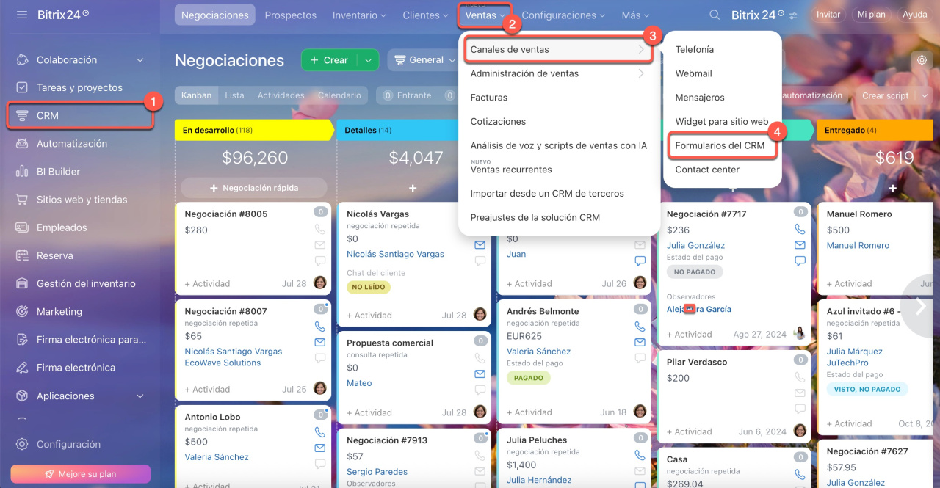Open the Crear script button

(x=886, y=95)
